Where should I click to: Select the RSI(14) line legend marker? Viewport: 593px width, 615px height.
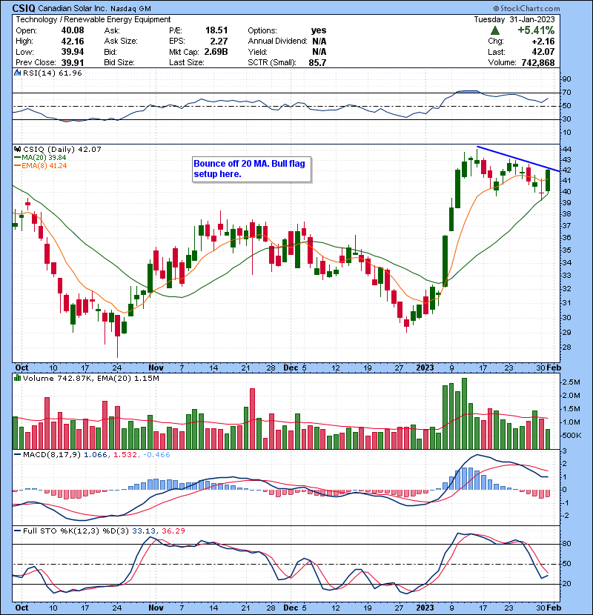(x=18, y=73)
